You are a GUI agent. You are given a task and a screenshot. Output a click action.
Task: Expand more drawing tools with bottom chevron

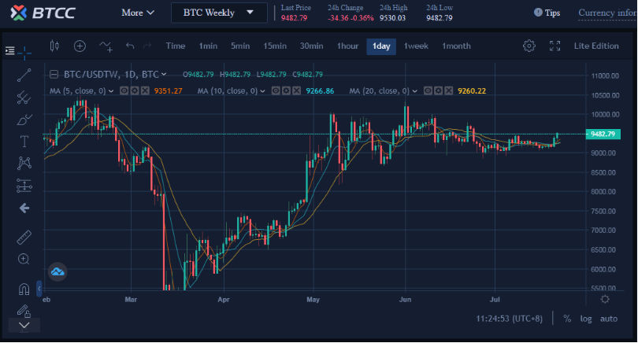pos(24,326)
